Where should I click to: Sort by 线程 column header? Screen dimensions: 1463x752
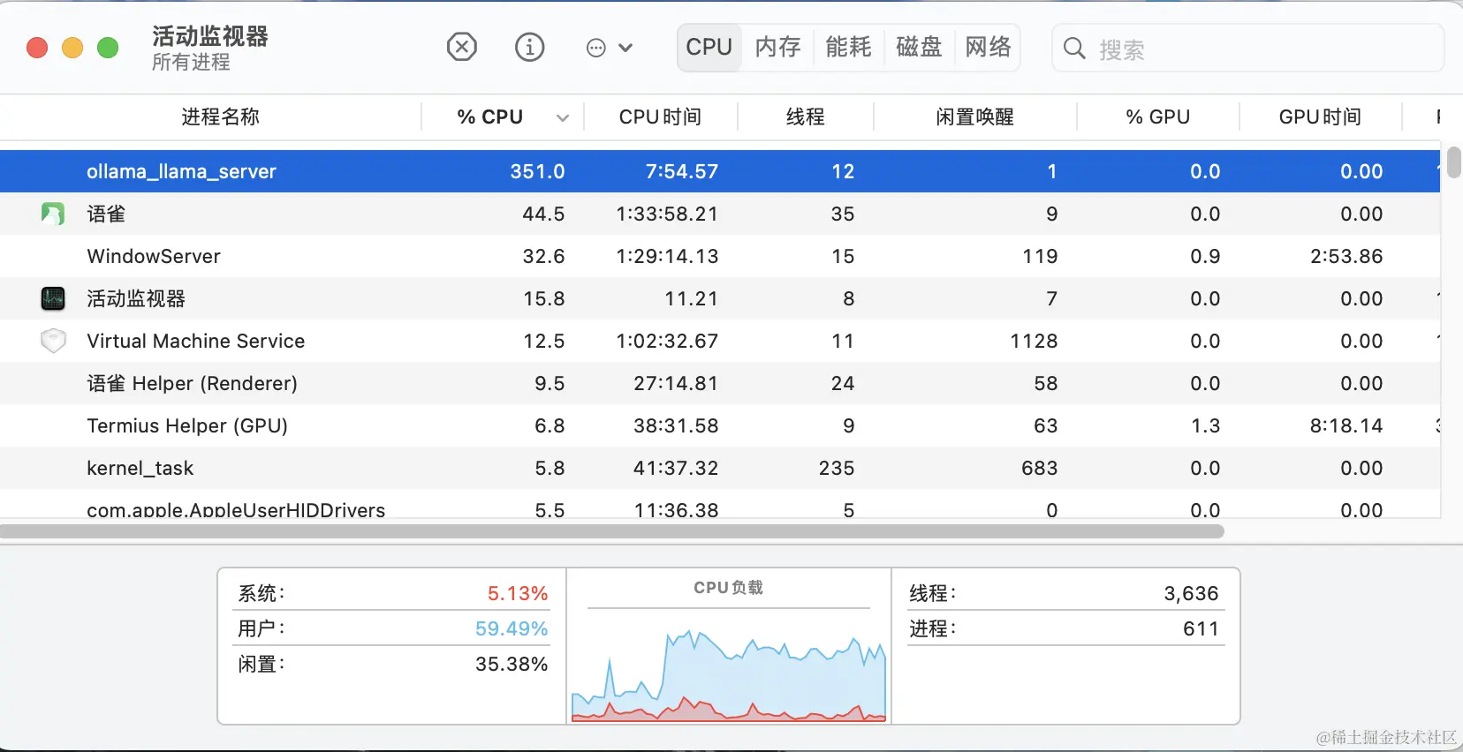(806, 117)
